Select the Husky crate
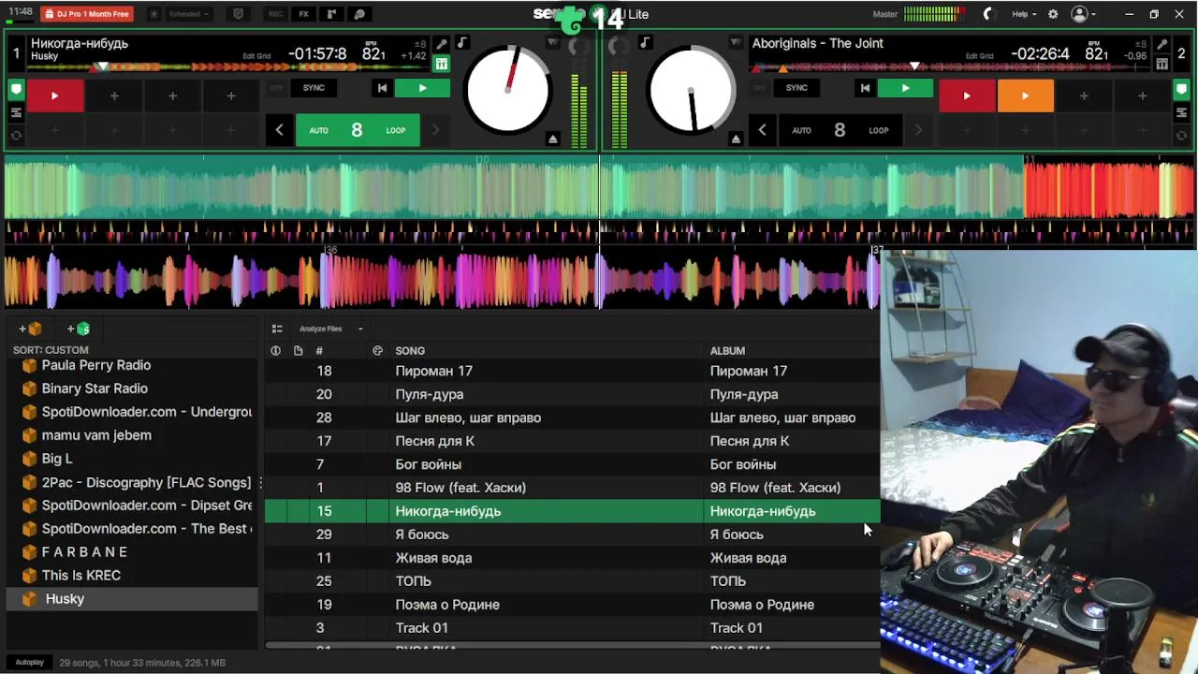Image resolution: width=1198 pixels, height=674 pixels. point(132,599)
